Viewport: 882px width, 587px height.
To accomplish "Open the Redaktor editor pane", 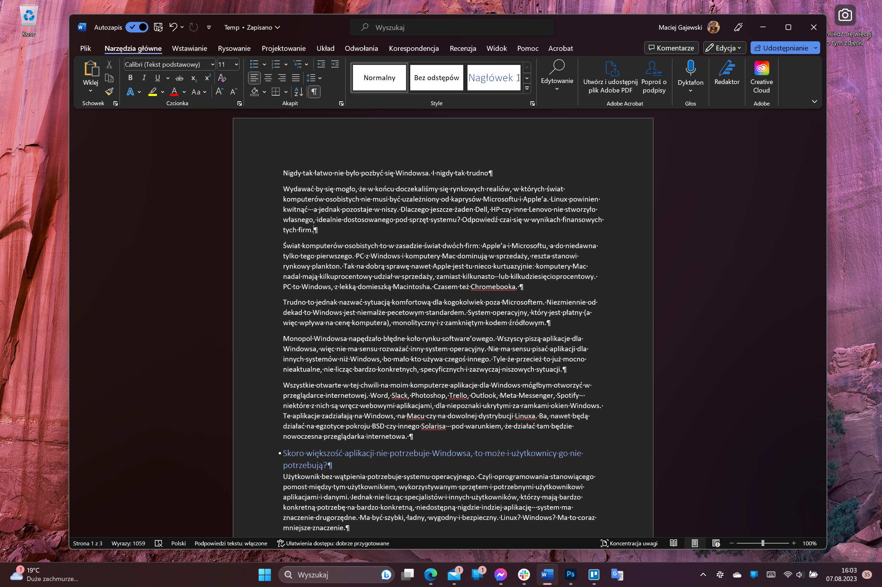I will click(727, 73).
